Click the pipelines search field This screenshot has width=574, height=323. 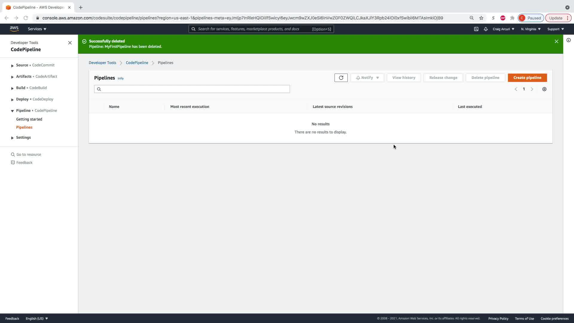[194, 89]
